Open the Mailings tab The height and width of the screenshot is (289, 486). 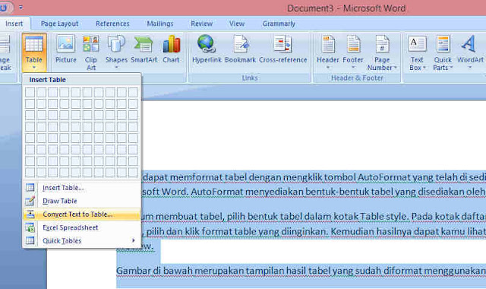click(x=160, y=24)
